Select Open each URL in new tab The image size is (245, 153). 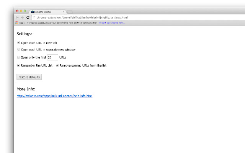tap(19, 42)
